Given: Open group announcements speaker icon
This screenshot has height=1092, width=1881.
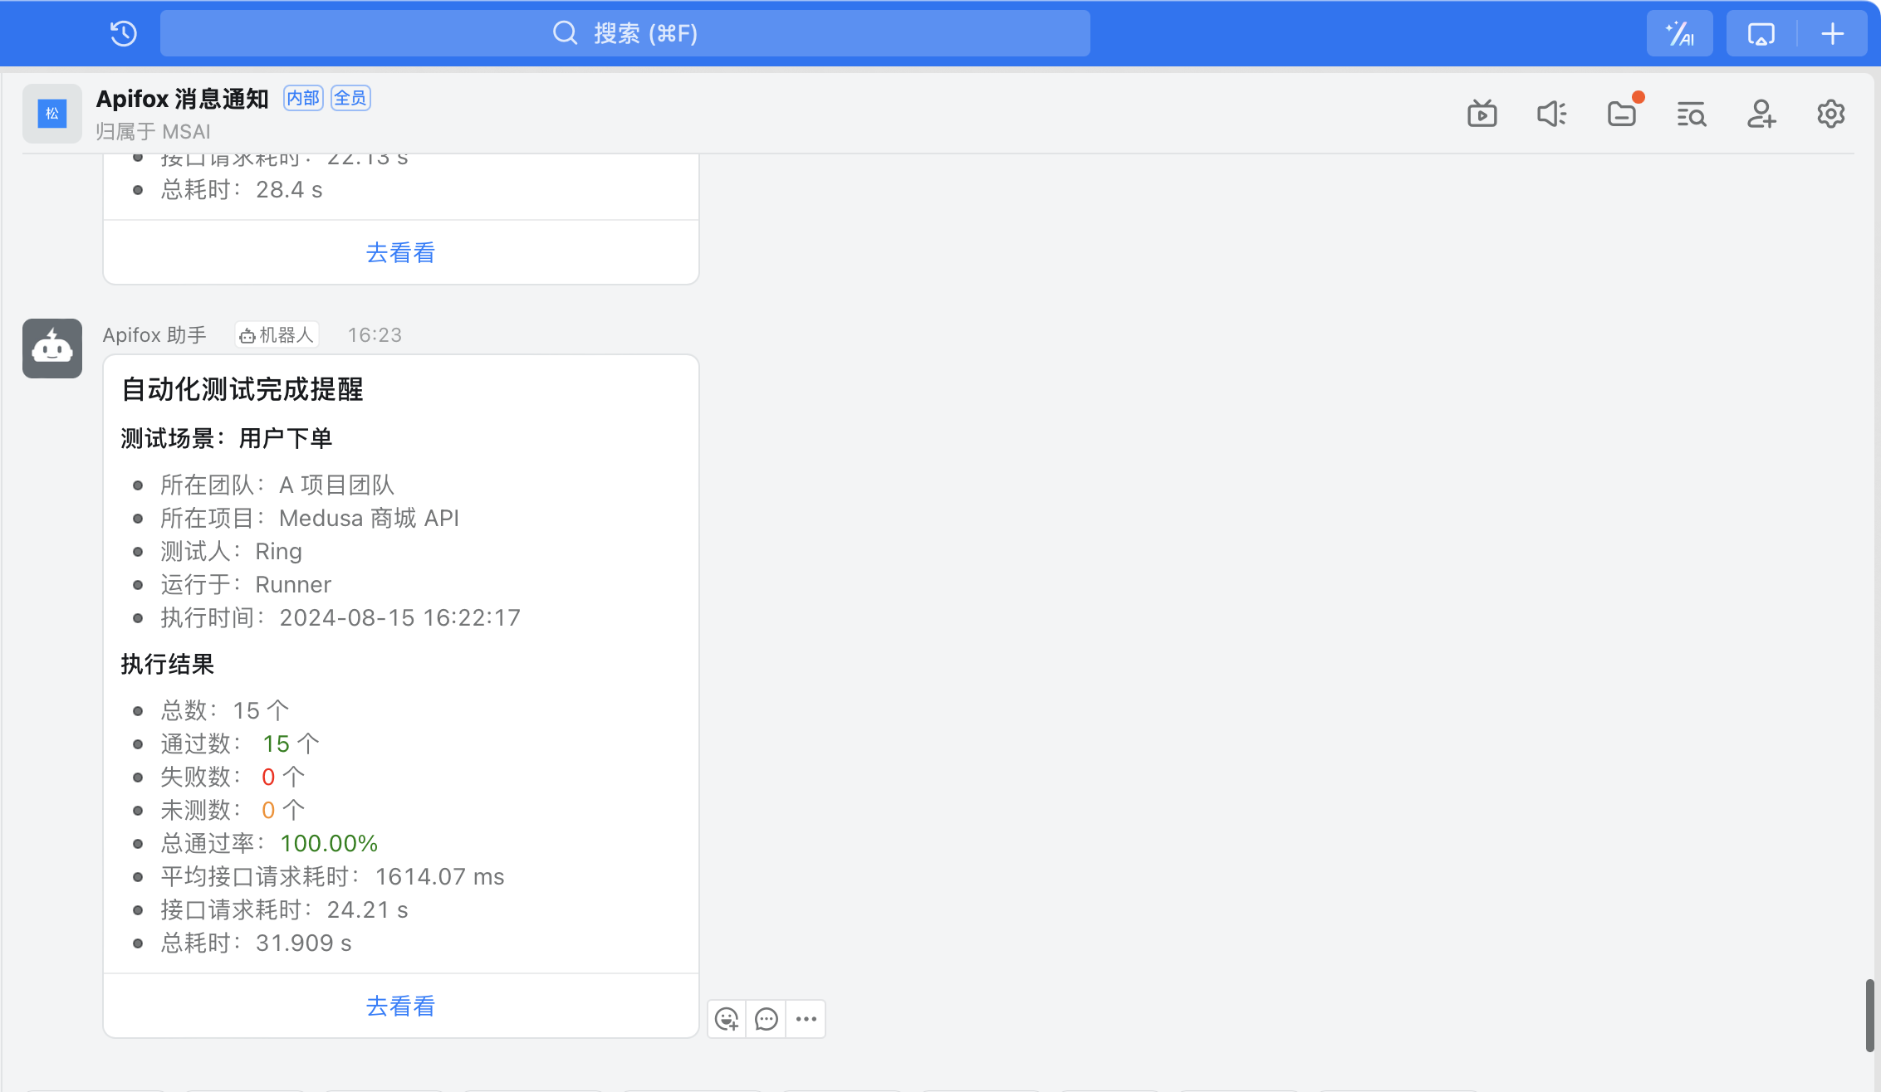Looking at the screenshot, I should coord(1551,114).
